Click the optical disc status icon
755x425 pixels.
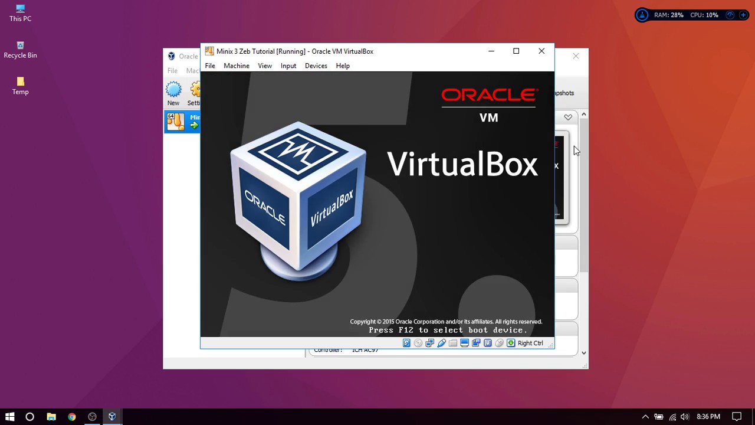pos(418,343)
